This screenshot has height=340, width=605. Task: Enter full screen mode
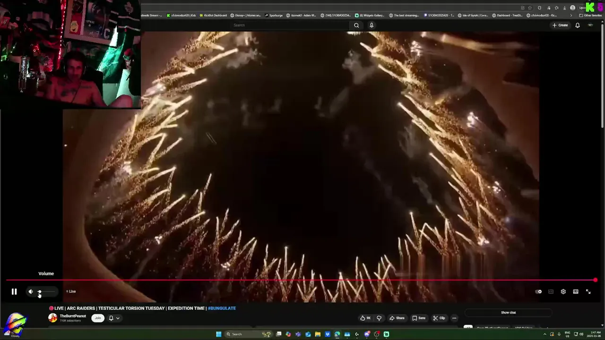click(588, 292)
